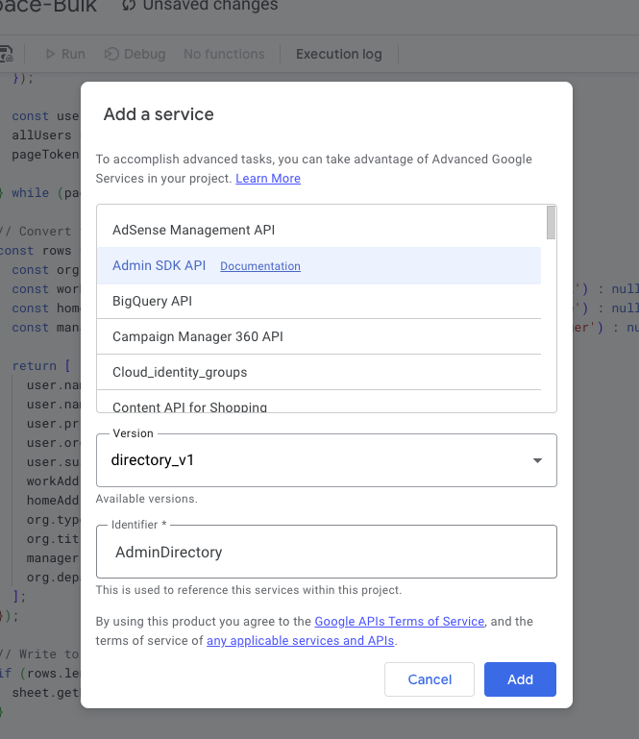Select Campaign Manager 360 API
639x739 pixels.
tap(197, 336)
